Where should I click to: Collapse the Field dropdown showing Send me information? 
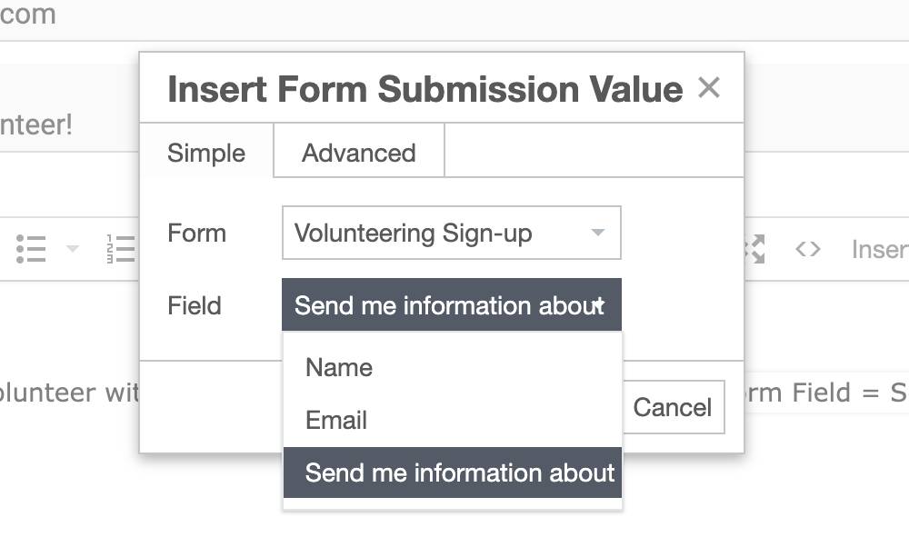[x=451, y=305]
